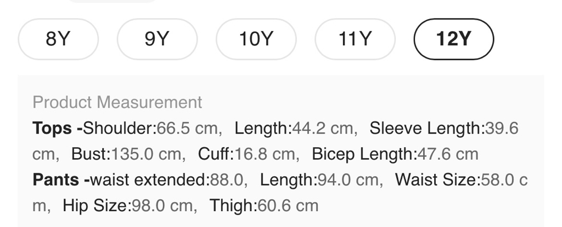Click the Bicep Length 47.6 cm measurement
Viewport: 562px width, 227px height.
tap(395, 154)
